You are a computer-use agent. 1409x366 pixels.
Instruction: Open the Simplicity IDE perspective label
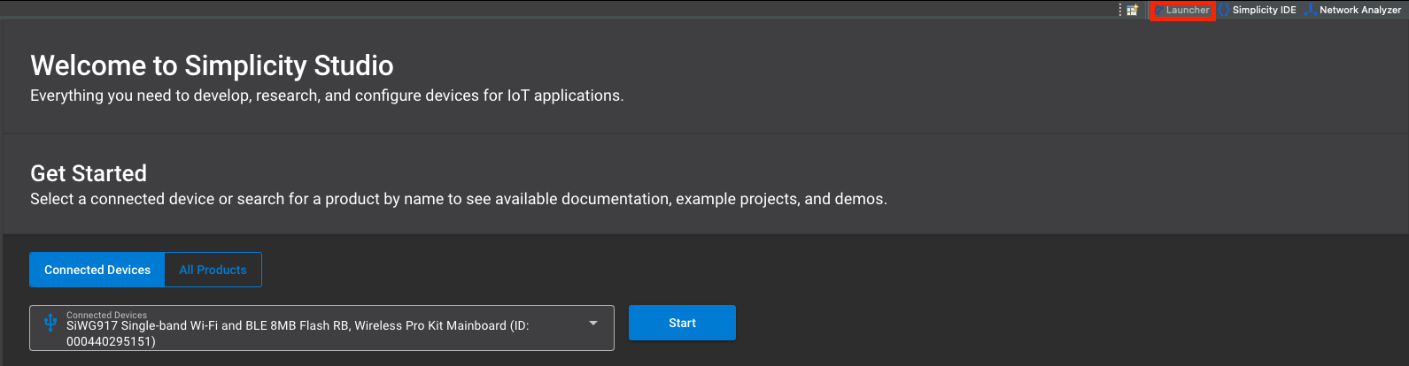click(1264, 11)
